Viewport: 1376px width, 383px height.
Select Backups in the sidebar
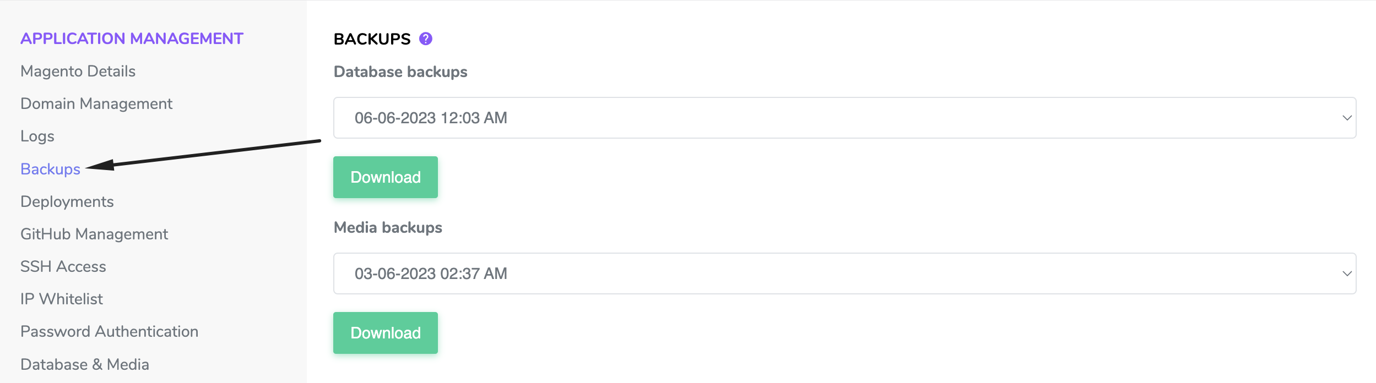click(50, 169)
